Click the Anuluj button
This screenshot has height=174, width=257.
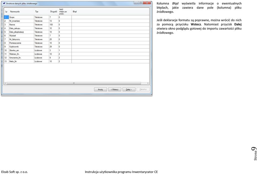tap(100, 89)
